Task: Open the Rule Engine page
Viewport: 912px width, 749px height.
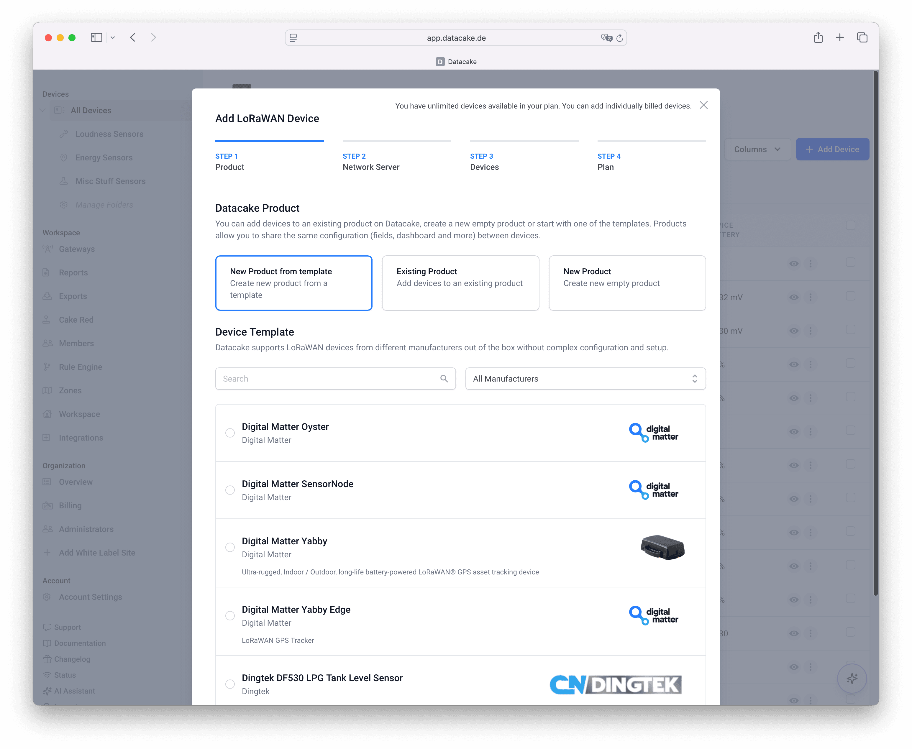Action: [x=80, y=367]
